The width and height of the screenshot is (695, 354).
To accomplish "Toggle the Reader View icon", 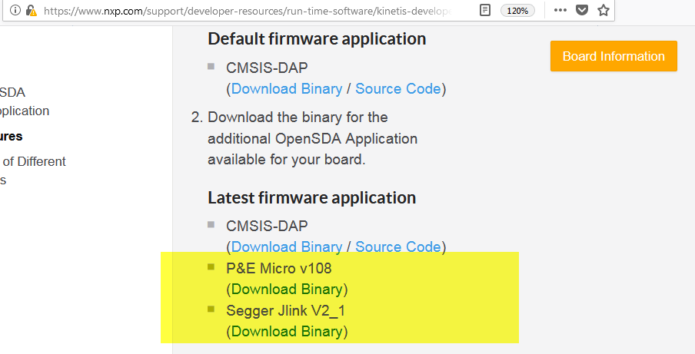I will tap(484, 11).
